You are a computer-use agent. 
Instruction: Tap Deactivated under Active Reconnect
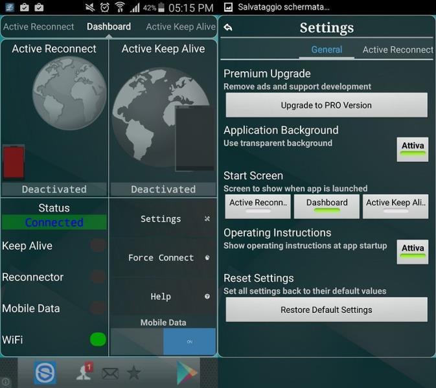[54, 189]
